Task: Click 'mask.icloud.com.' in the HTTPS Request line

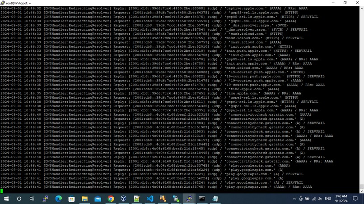Action: pyautogui.click(x=248, y=34)
